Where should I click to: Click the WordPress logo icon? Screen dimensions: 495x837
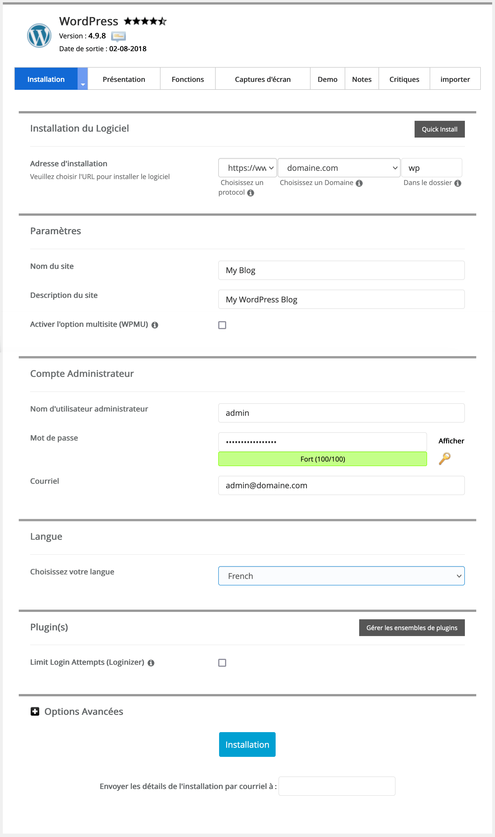coord(39,36)
